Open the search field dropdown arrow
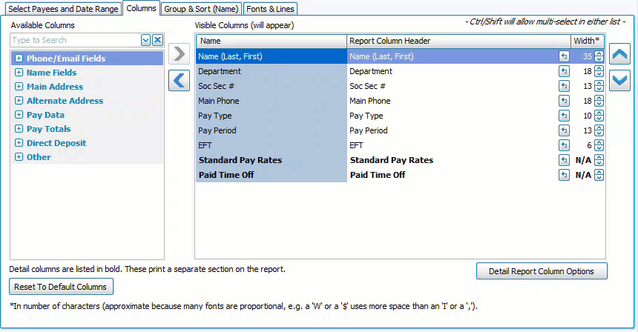 (x=145, y=40)
